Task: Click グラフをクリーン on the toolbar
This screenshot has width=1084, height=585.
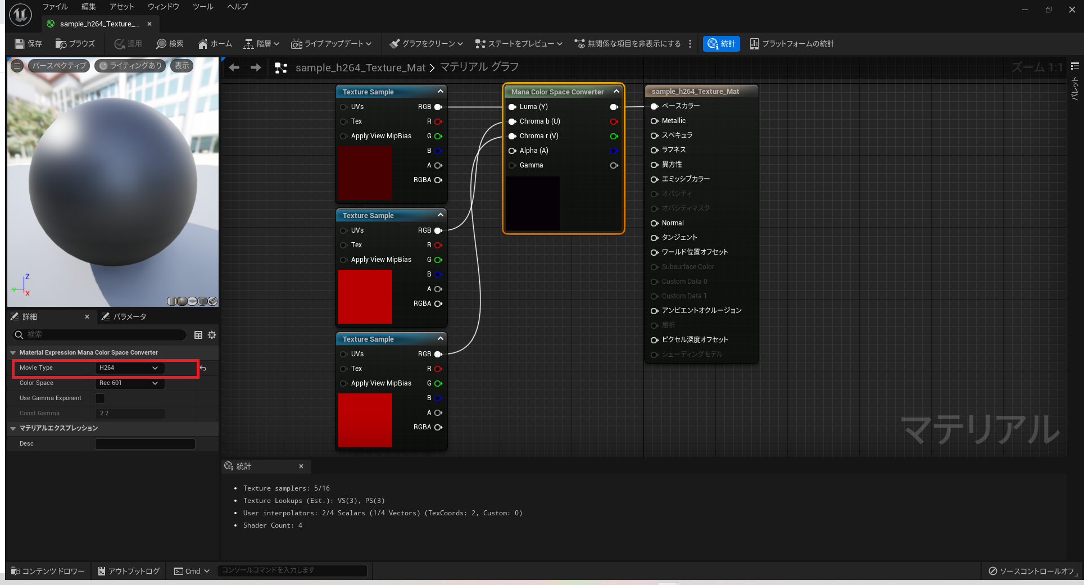Action: click(x=425, y=43)
